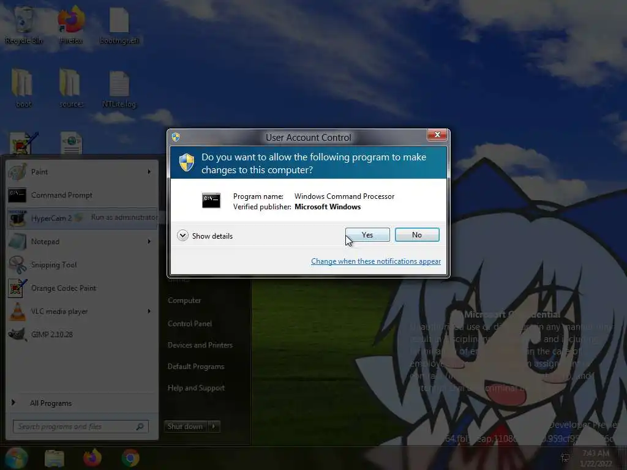Image resolution: width=627 pixels, height=470 pixels.
Task: Open Recycle Bin on the desktop
Action: point(24,25)
